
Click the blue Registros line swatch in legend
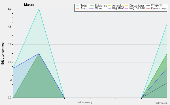point(109,8)
